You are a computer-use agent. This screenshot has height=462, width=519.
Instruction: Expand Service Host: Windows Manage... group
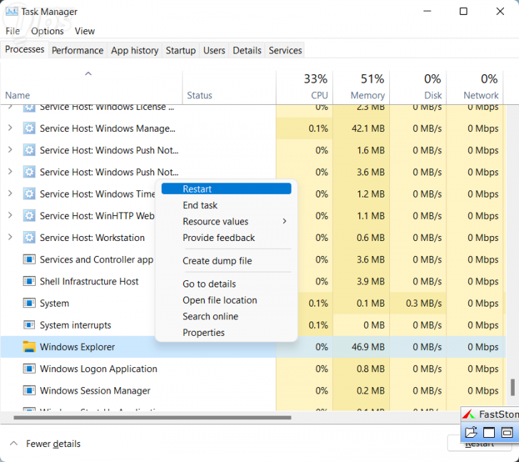pos(10,128)
